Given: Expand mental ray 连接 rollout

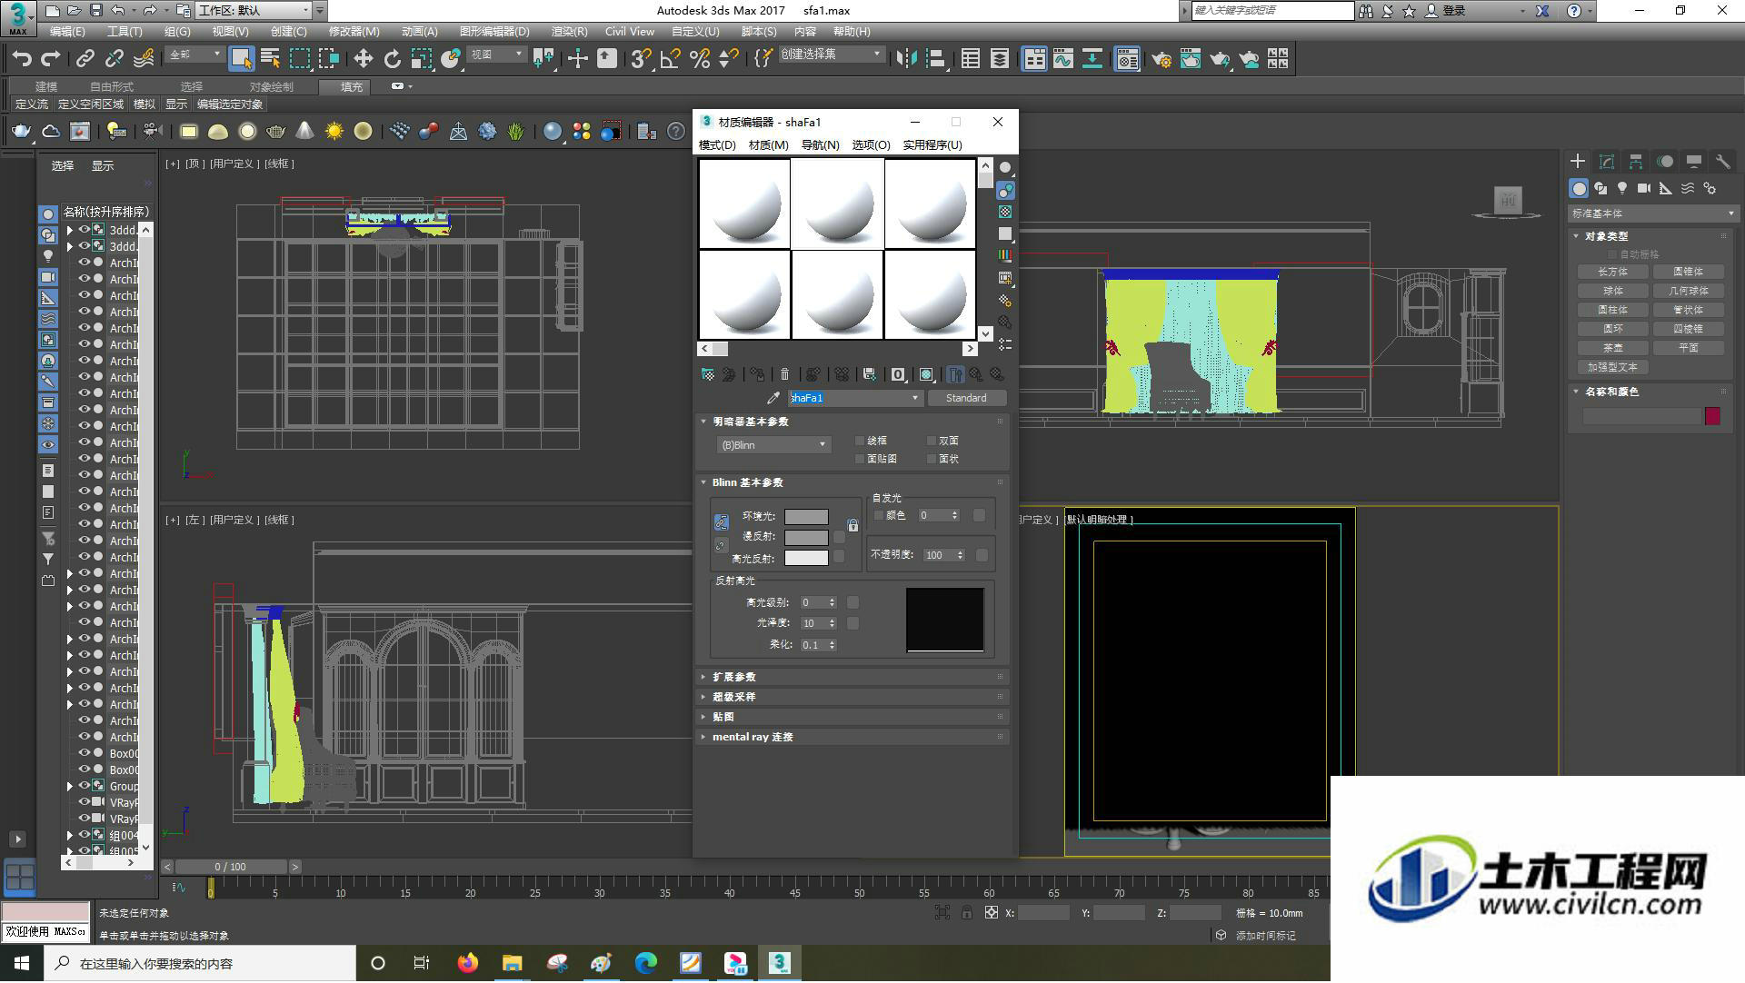Looking at the screenshot, I should 853,737.
